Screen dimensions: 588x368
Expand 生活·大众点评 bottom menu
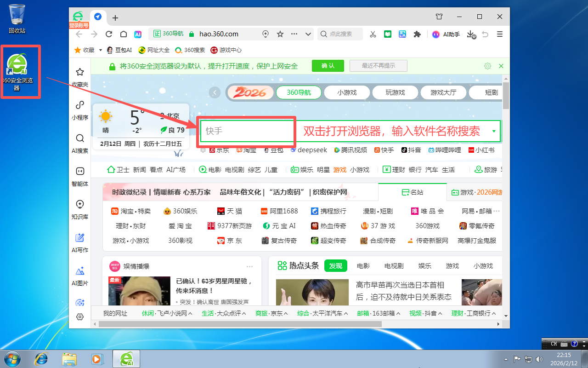point(225,313)
